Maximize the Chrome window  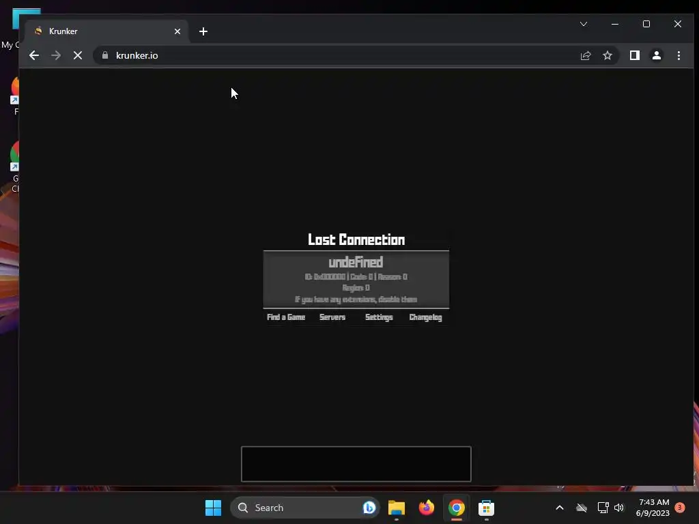click(646, 24)
